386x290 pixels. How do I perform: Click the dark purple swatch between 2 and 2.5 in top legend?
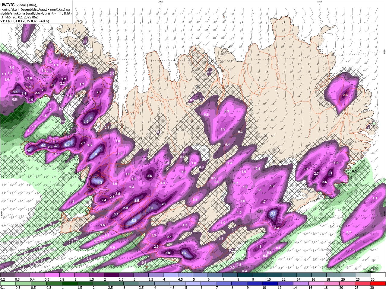(111, 275)
